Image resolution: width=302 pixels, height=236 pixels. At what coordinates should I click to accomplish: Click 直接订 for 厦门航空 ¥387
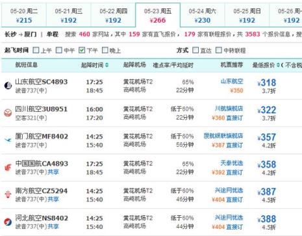[234, 145]
